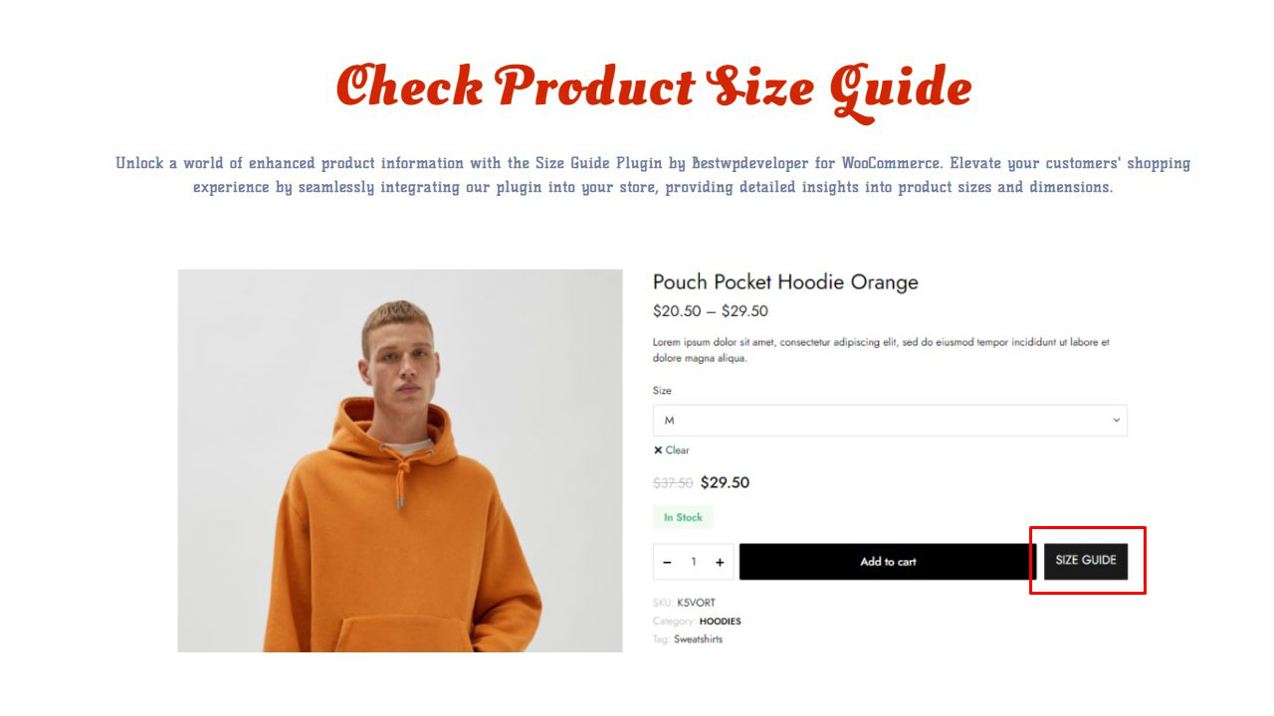
Task: Click the green In Stock badge
Action: [683, 517]
